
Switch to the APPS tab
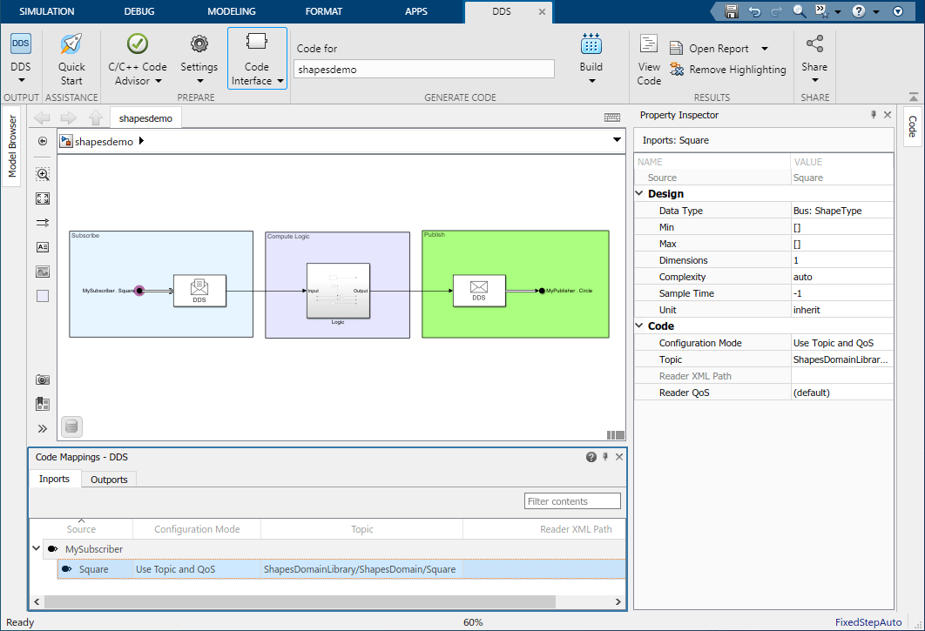click(x=416, y=11)
